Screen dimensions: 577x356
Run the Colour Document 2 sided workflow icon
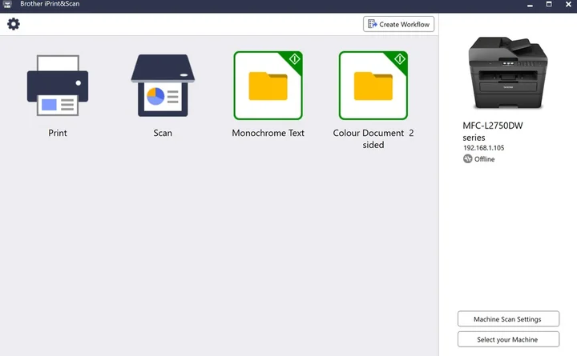[373, 86]
